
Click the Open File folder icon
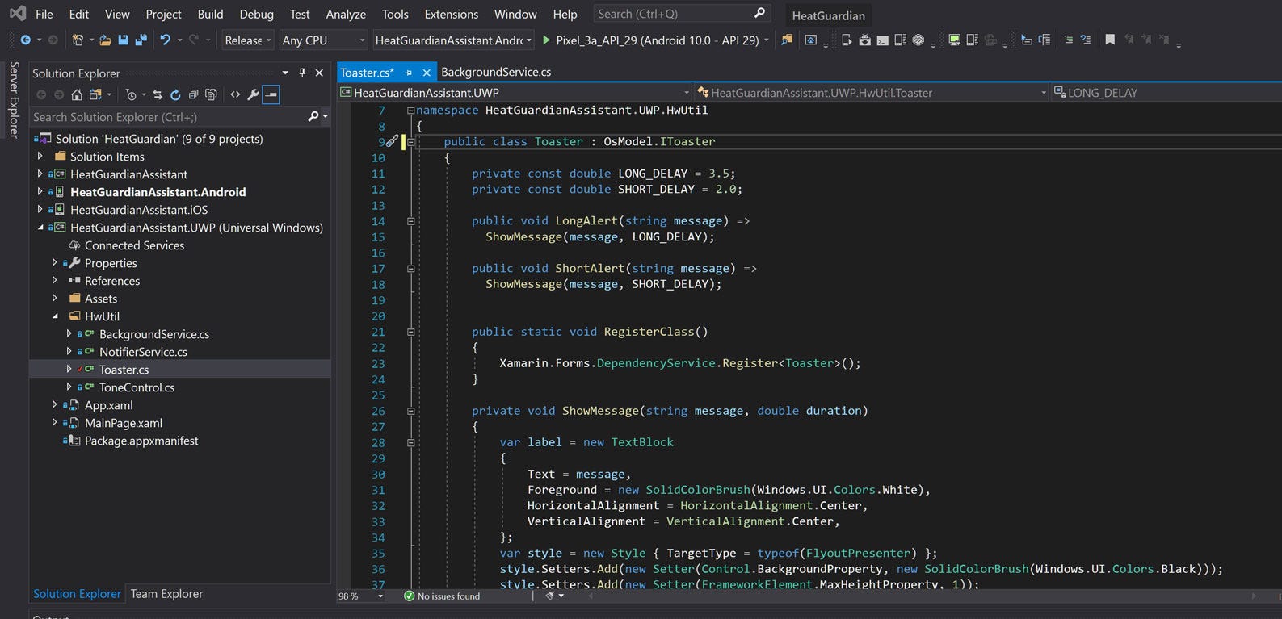tap(105, 40)
